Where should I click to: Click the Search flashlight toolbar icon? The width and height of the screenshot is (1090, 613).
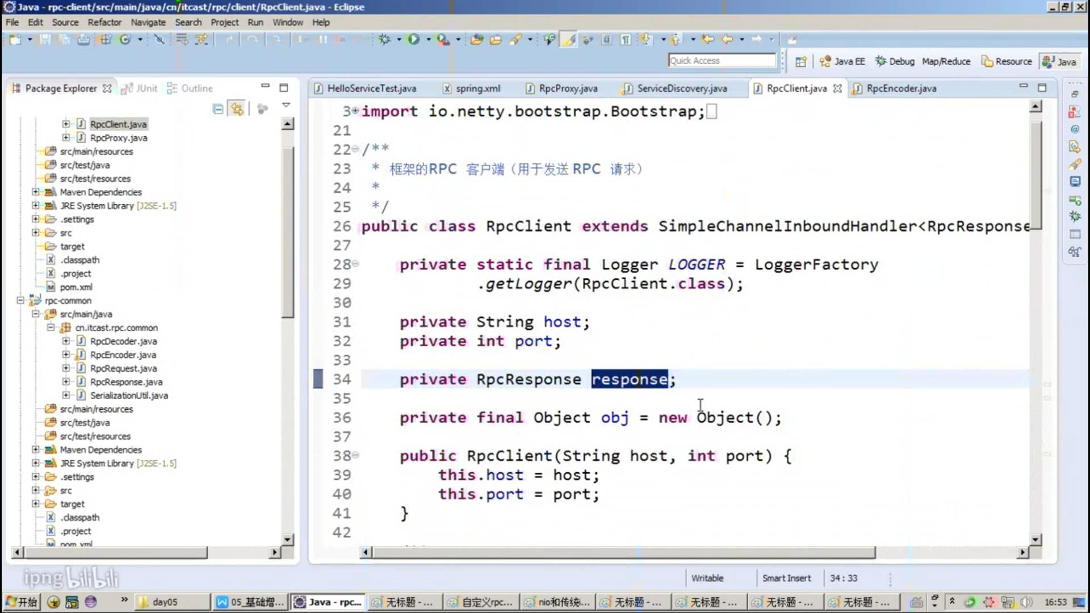pyautogui.click(x=515, y=40)
